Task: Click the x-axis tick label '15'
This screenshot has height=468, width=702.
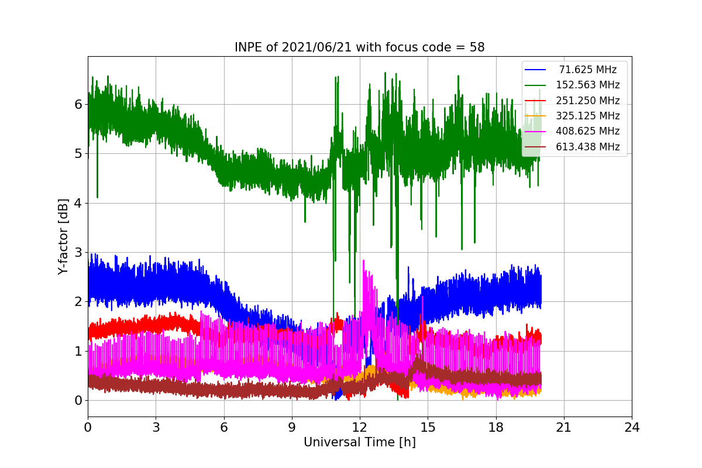Action: [x=428, y=428]
